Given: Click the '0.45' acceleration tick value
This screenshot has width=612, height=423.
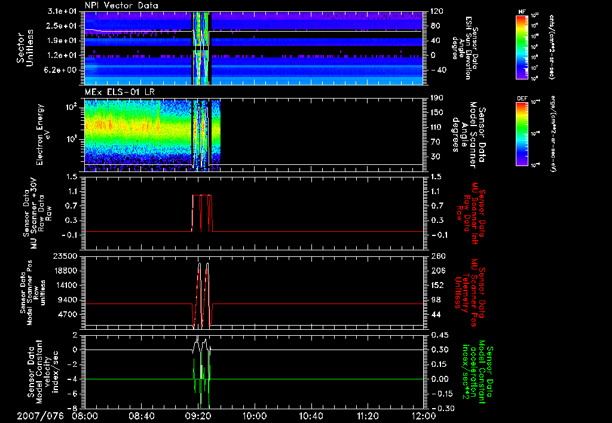Looking at the screenshot, I should [x=440, y=335].
